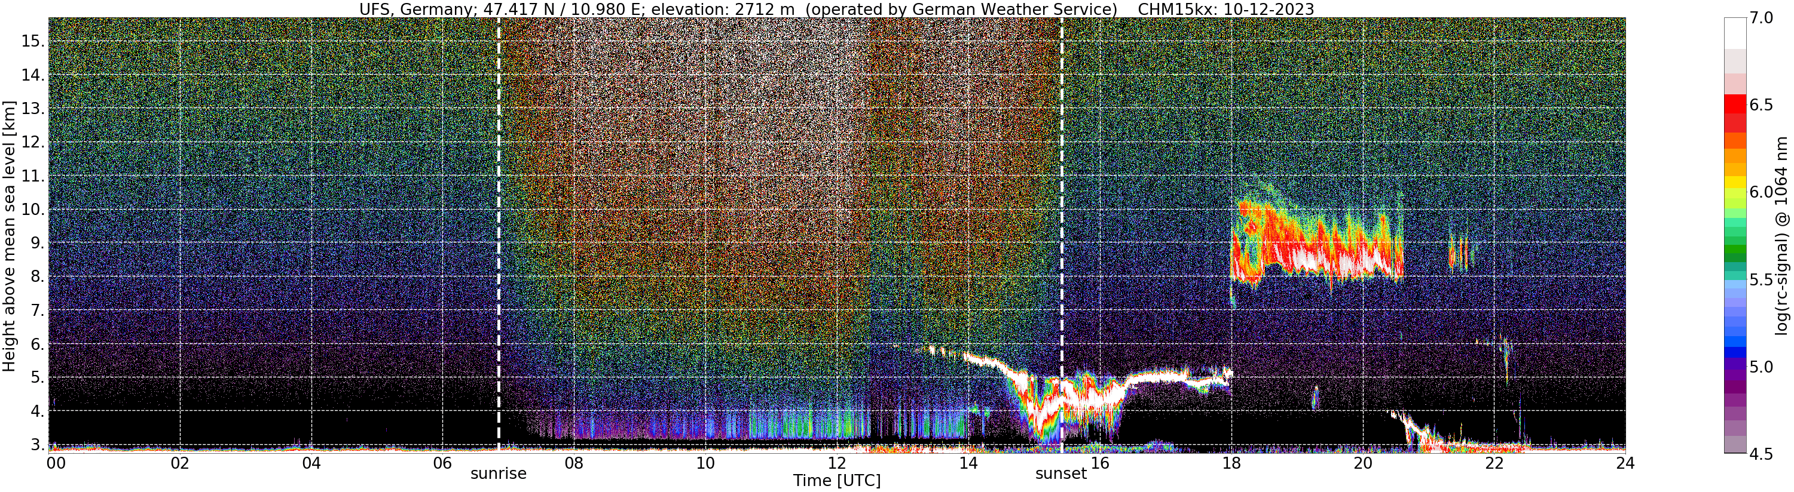Click the x-axis tick label '02'
Image resolution: width=1794 pixels, height=492 pixels.
pos(180,463)
